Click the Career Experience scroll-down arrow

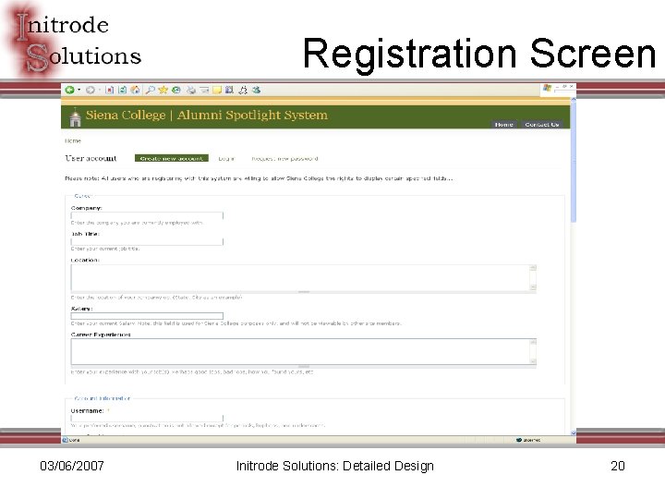click(533, 361)
